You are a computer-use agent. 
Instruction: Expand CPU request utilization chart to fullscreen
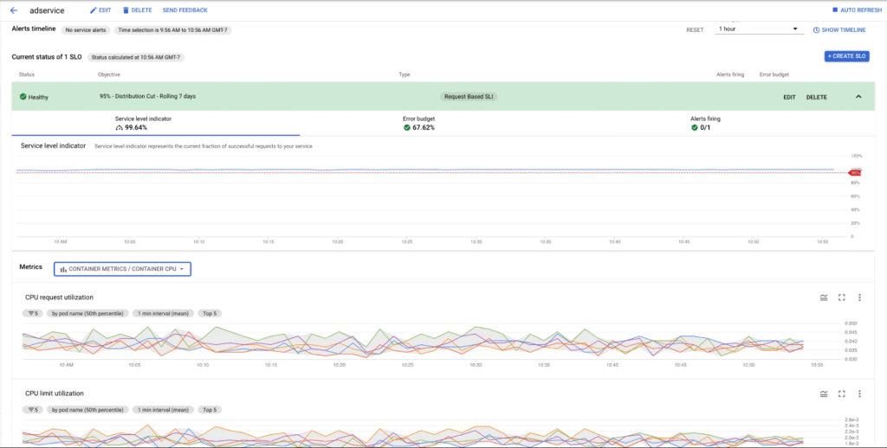pos(841,298)
